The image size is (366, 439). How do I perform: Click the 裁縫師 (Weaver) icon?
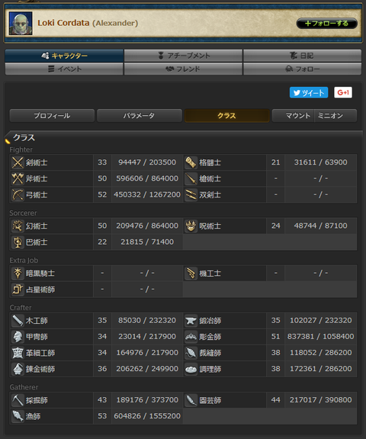(x=191, y=353)
